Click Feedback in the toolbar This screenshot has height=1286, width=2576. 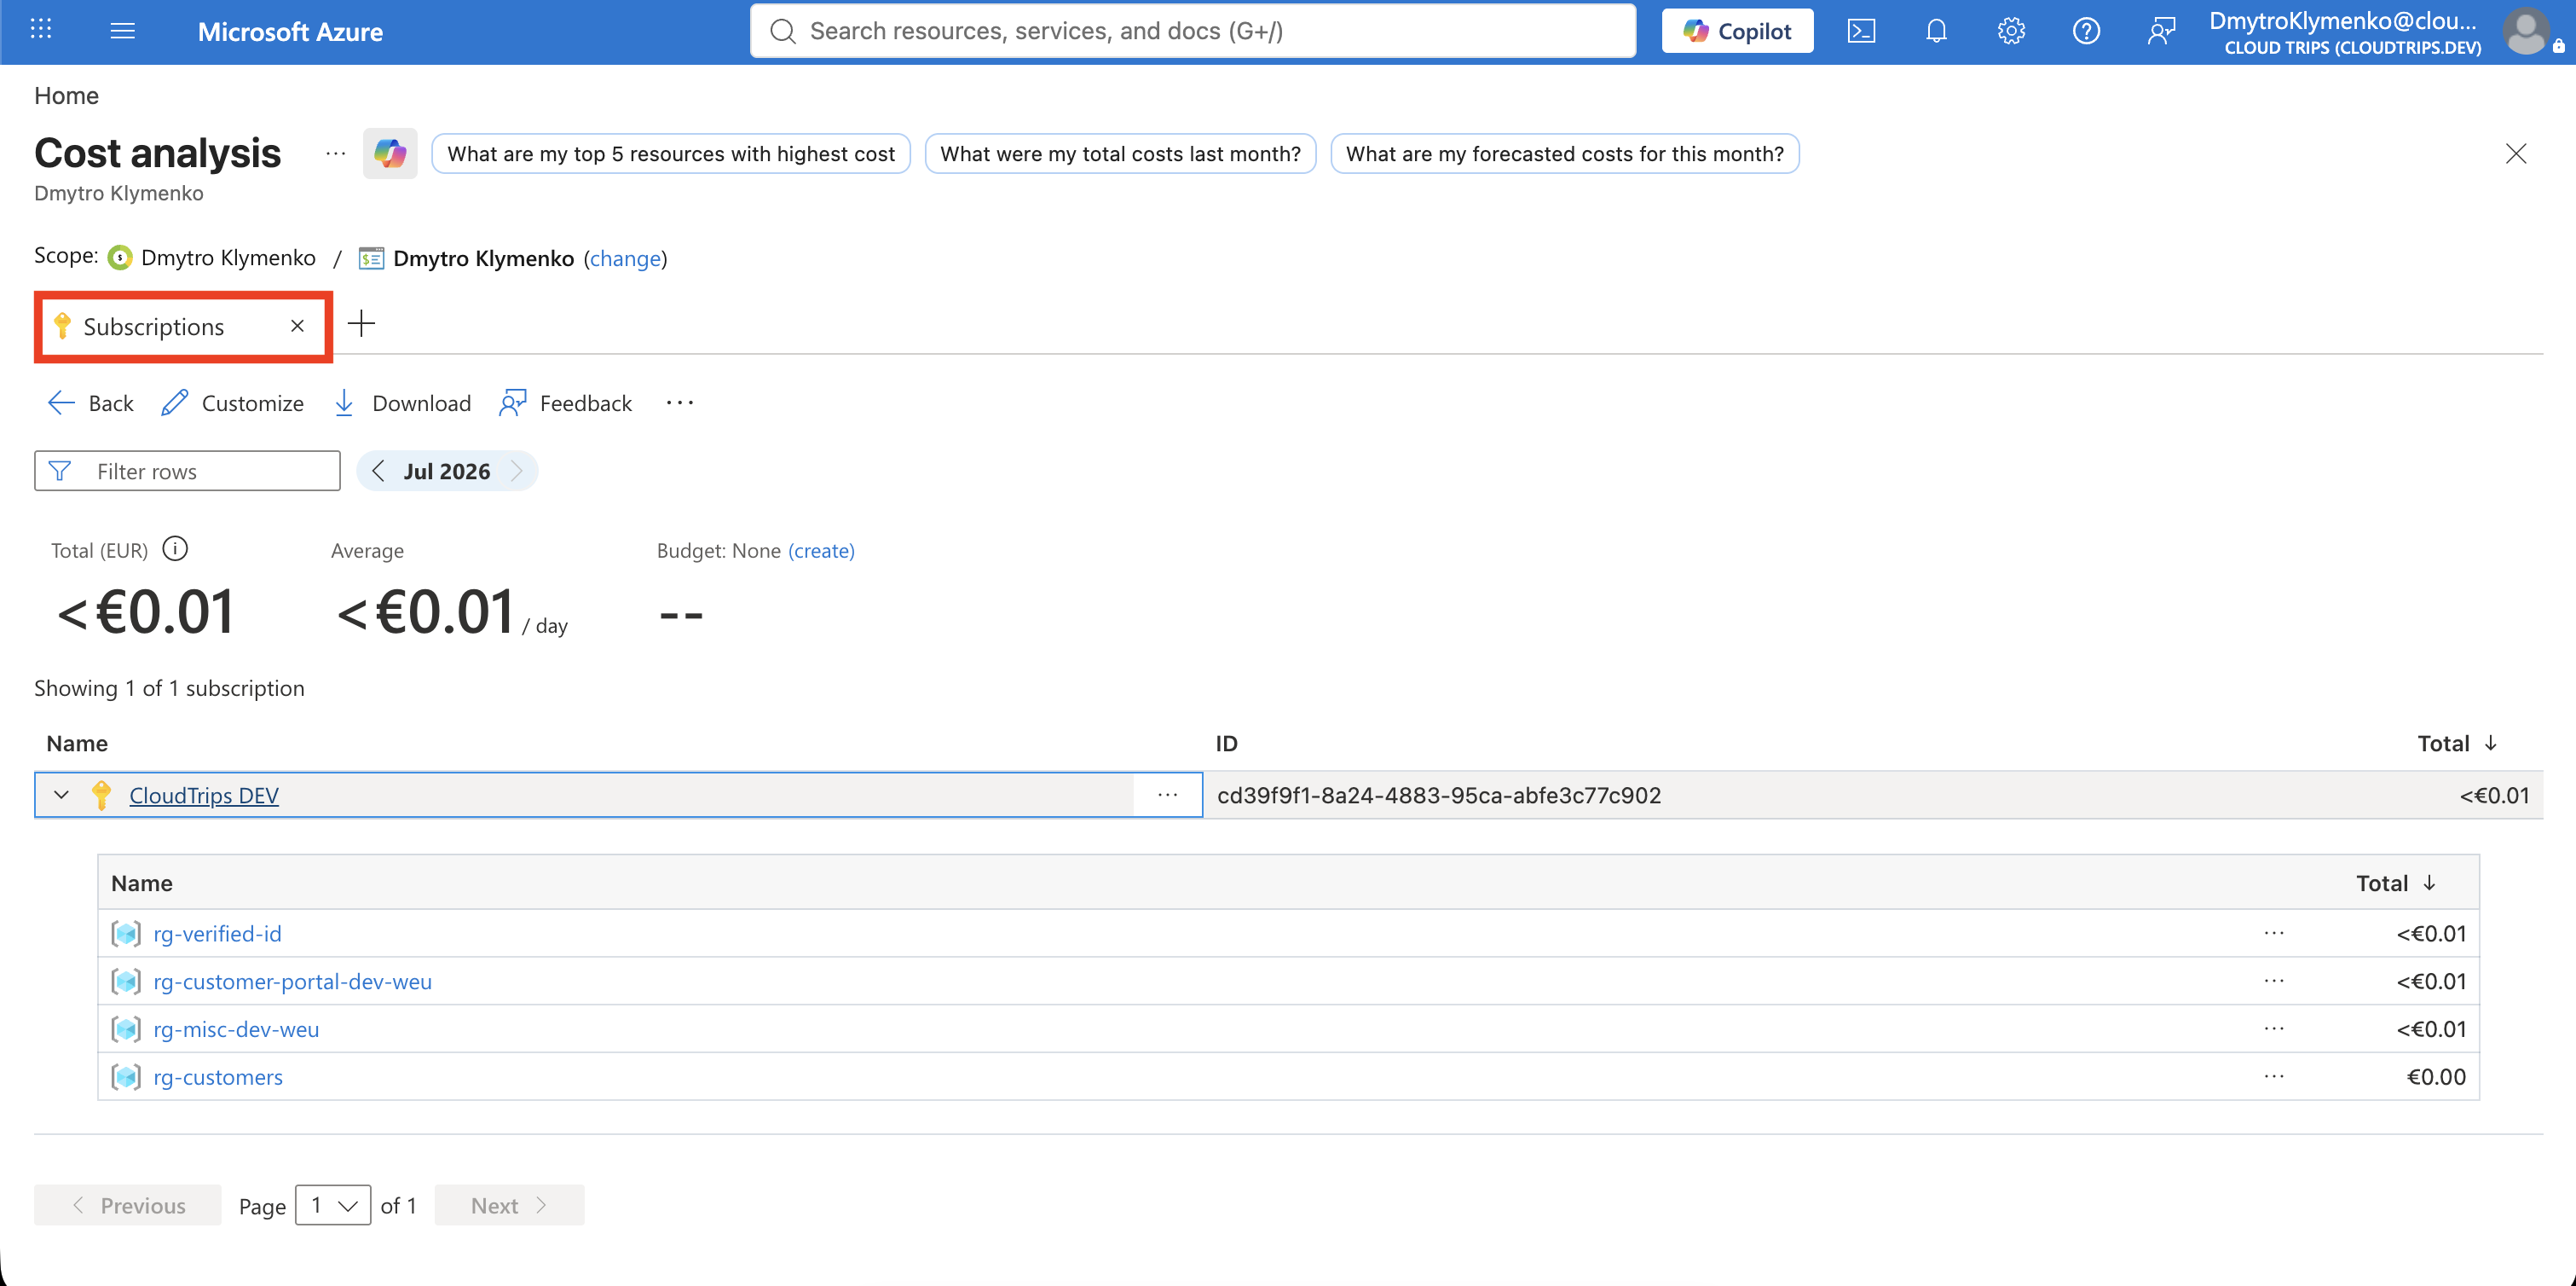565,403
